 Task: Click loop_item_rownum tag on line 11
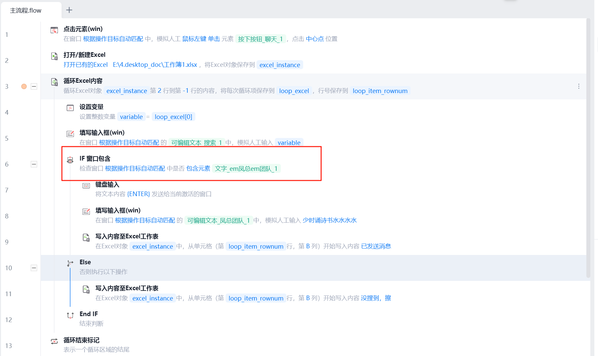point(256,298)
